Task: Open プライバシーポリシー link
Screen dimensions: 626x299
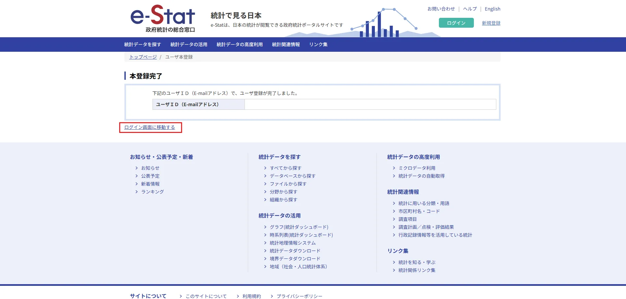Action: click(x=299, y=296)
